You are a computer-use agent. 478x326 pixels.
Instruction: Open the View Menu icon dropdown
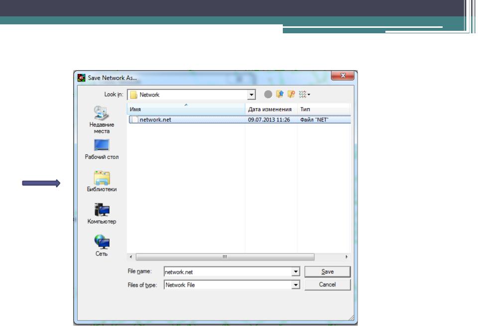pos(304,94)
